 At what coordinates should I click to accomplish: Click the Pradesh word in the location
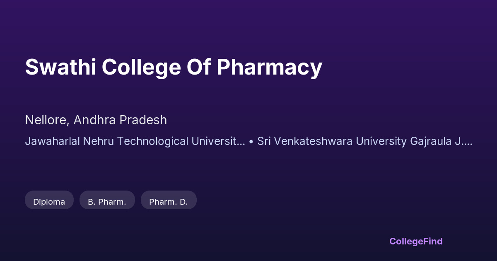coord(143,120)
